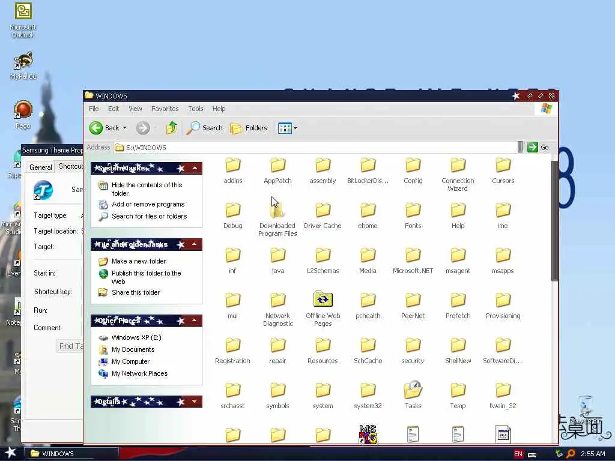Select the AppPatch folder icon
Viewport: 615px width, 461px height.
[x=277, y=166]
